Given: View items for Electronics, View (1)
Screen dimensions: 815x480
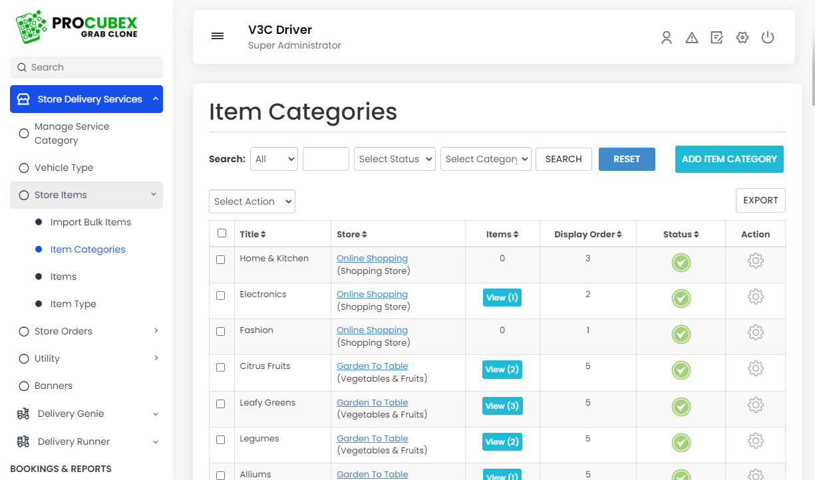Looking at the screenshot, I should (x=502, y=297).
